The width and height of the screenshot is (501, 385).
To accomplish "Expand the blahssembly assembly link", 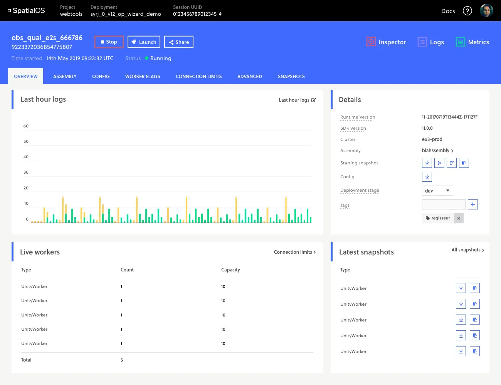I will coord(437,151).
